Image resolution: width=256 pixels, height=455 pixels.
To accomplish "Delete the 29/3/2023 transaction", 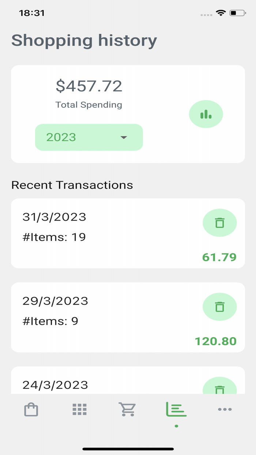I will (220, 307).
